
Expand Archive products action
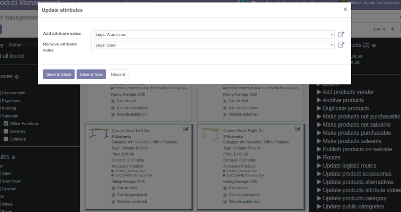[x=340, y=100]
